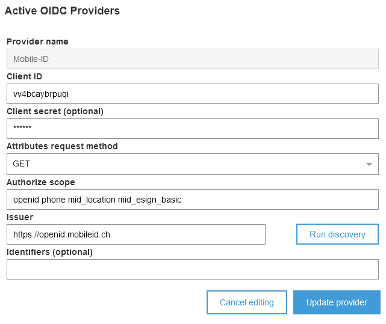The height and width of the screenshot is (324, 386).
Task: Click the Authorize scope label
Action: pyautogui.click(x=40, y=182)
